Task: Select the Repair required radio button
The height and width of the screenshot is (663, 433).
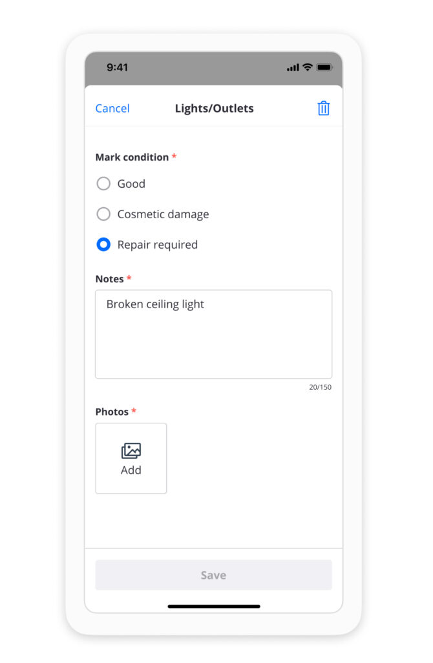Action: 103,244
